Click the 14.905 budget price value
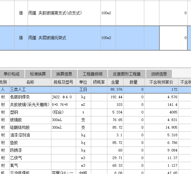This screenshot has height=174, width=191. (x=171, y=127)
